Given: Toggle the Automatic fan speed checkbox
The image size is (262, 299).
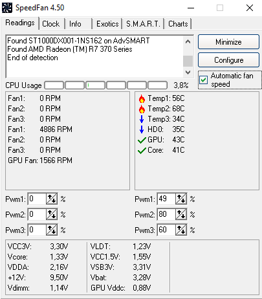Looking at the screenshot, I should pyautogui.click(x=203, y=80).
